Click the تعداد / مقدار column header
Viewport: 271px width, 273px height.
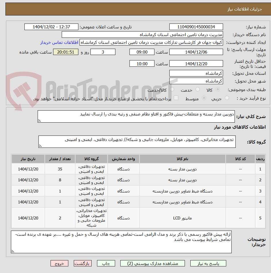point(60,159)
